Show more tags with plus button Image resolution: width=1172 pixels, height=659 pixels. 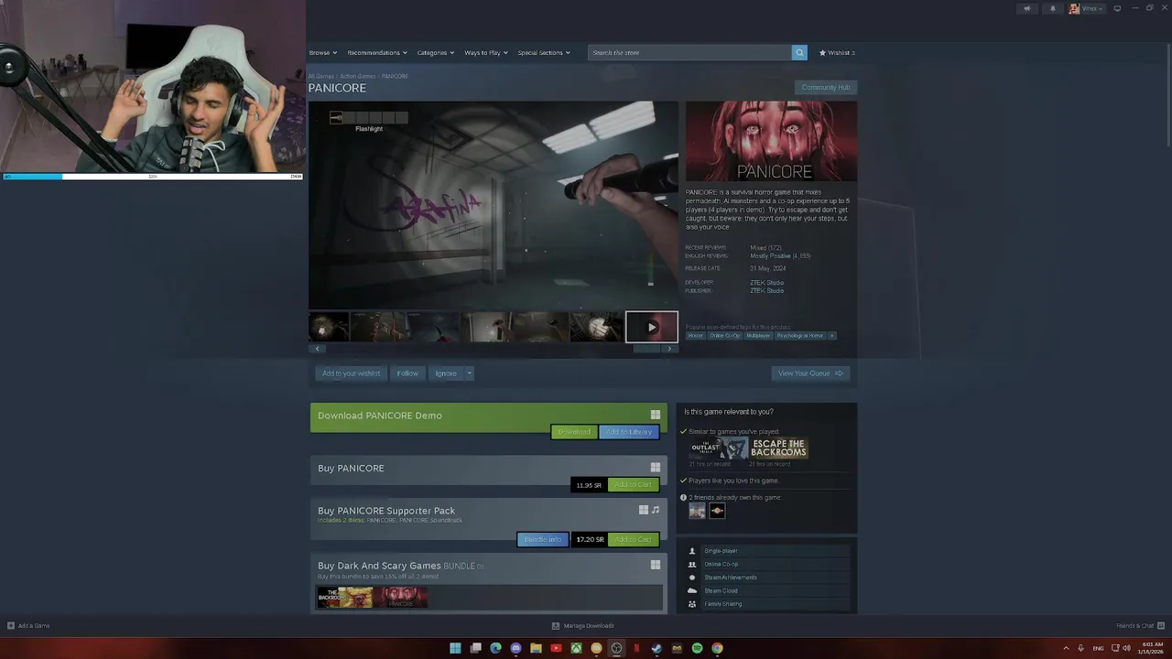[x=831, y=336]
